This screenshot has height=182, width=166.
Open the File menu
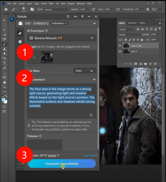(x=9, y=4)
